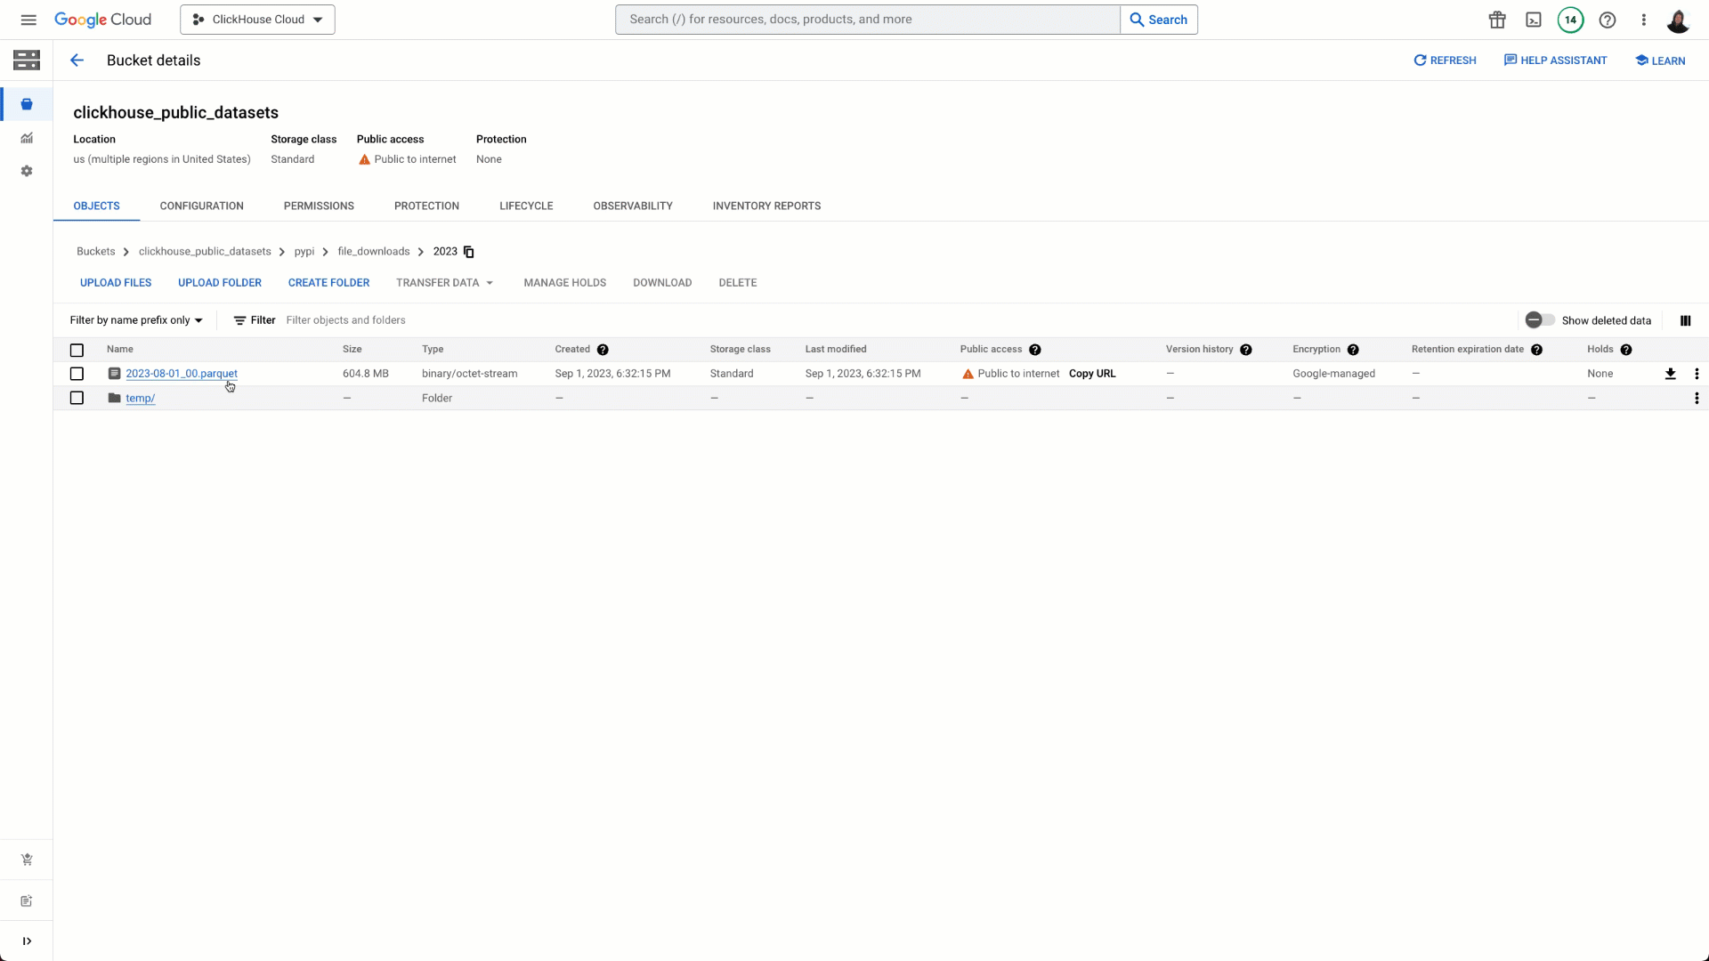1709x961 pixels.
Task: Click the Upload Files button
Action: pos(116,283)
